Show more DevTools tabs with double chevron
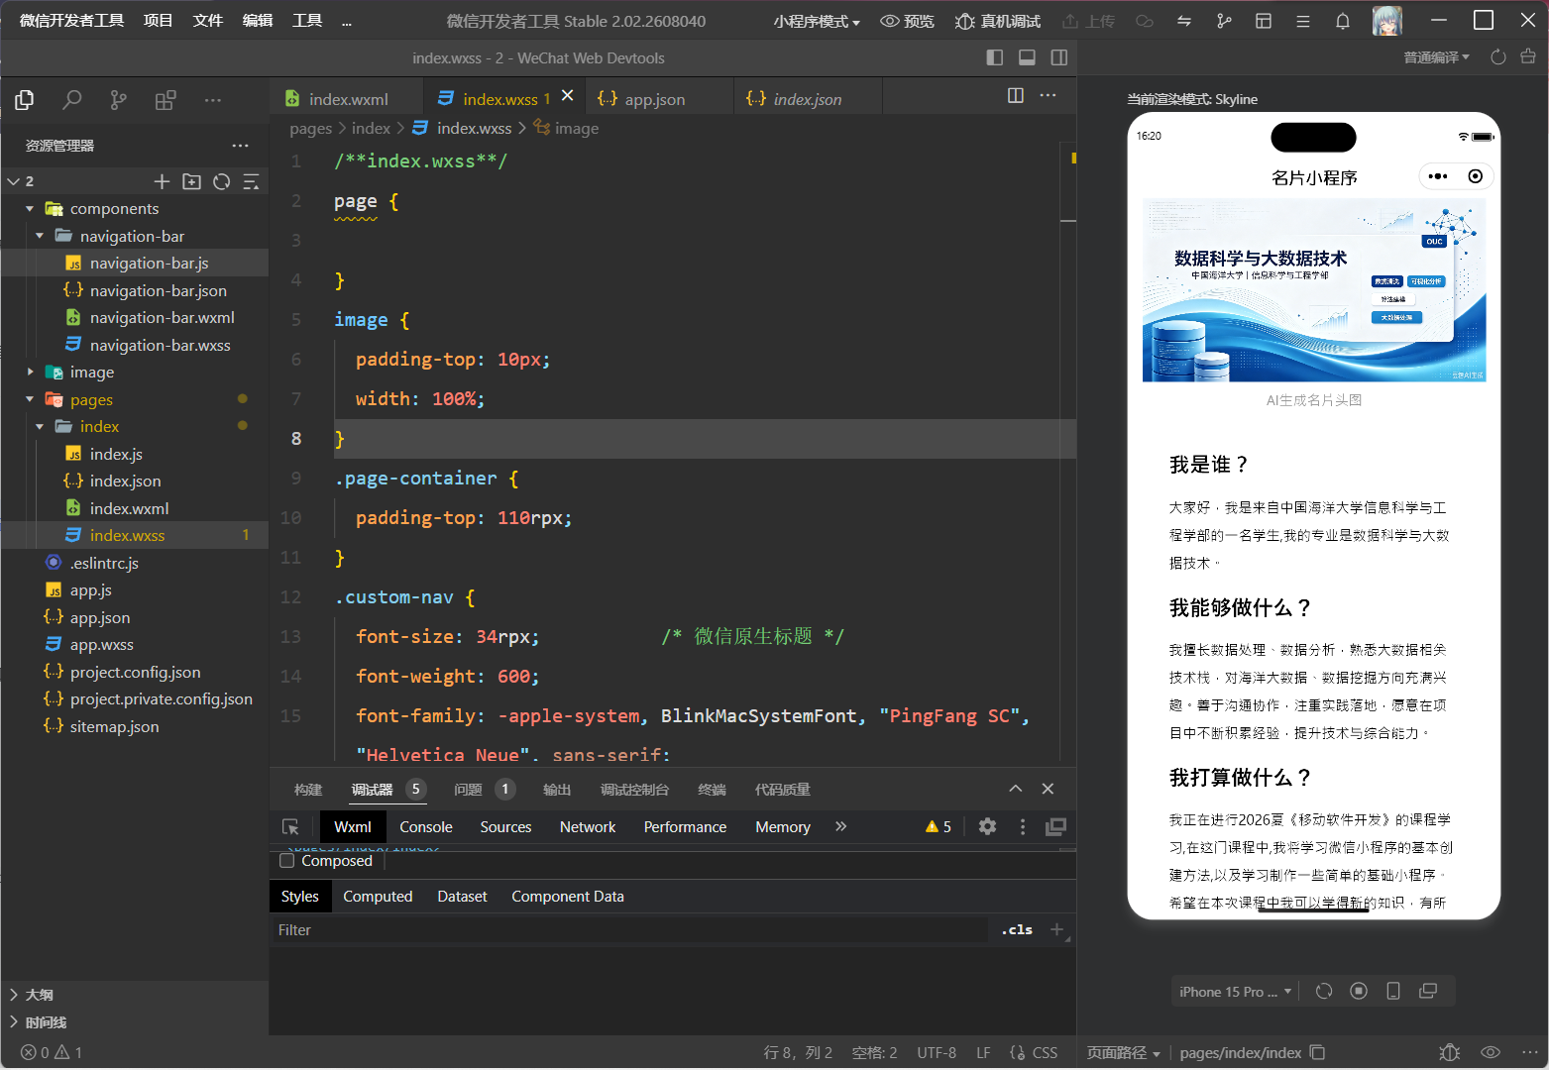The height and width of the screenshot is (1070, 1549). [x=840, y=826]
